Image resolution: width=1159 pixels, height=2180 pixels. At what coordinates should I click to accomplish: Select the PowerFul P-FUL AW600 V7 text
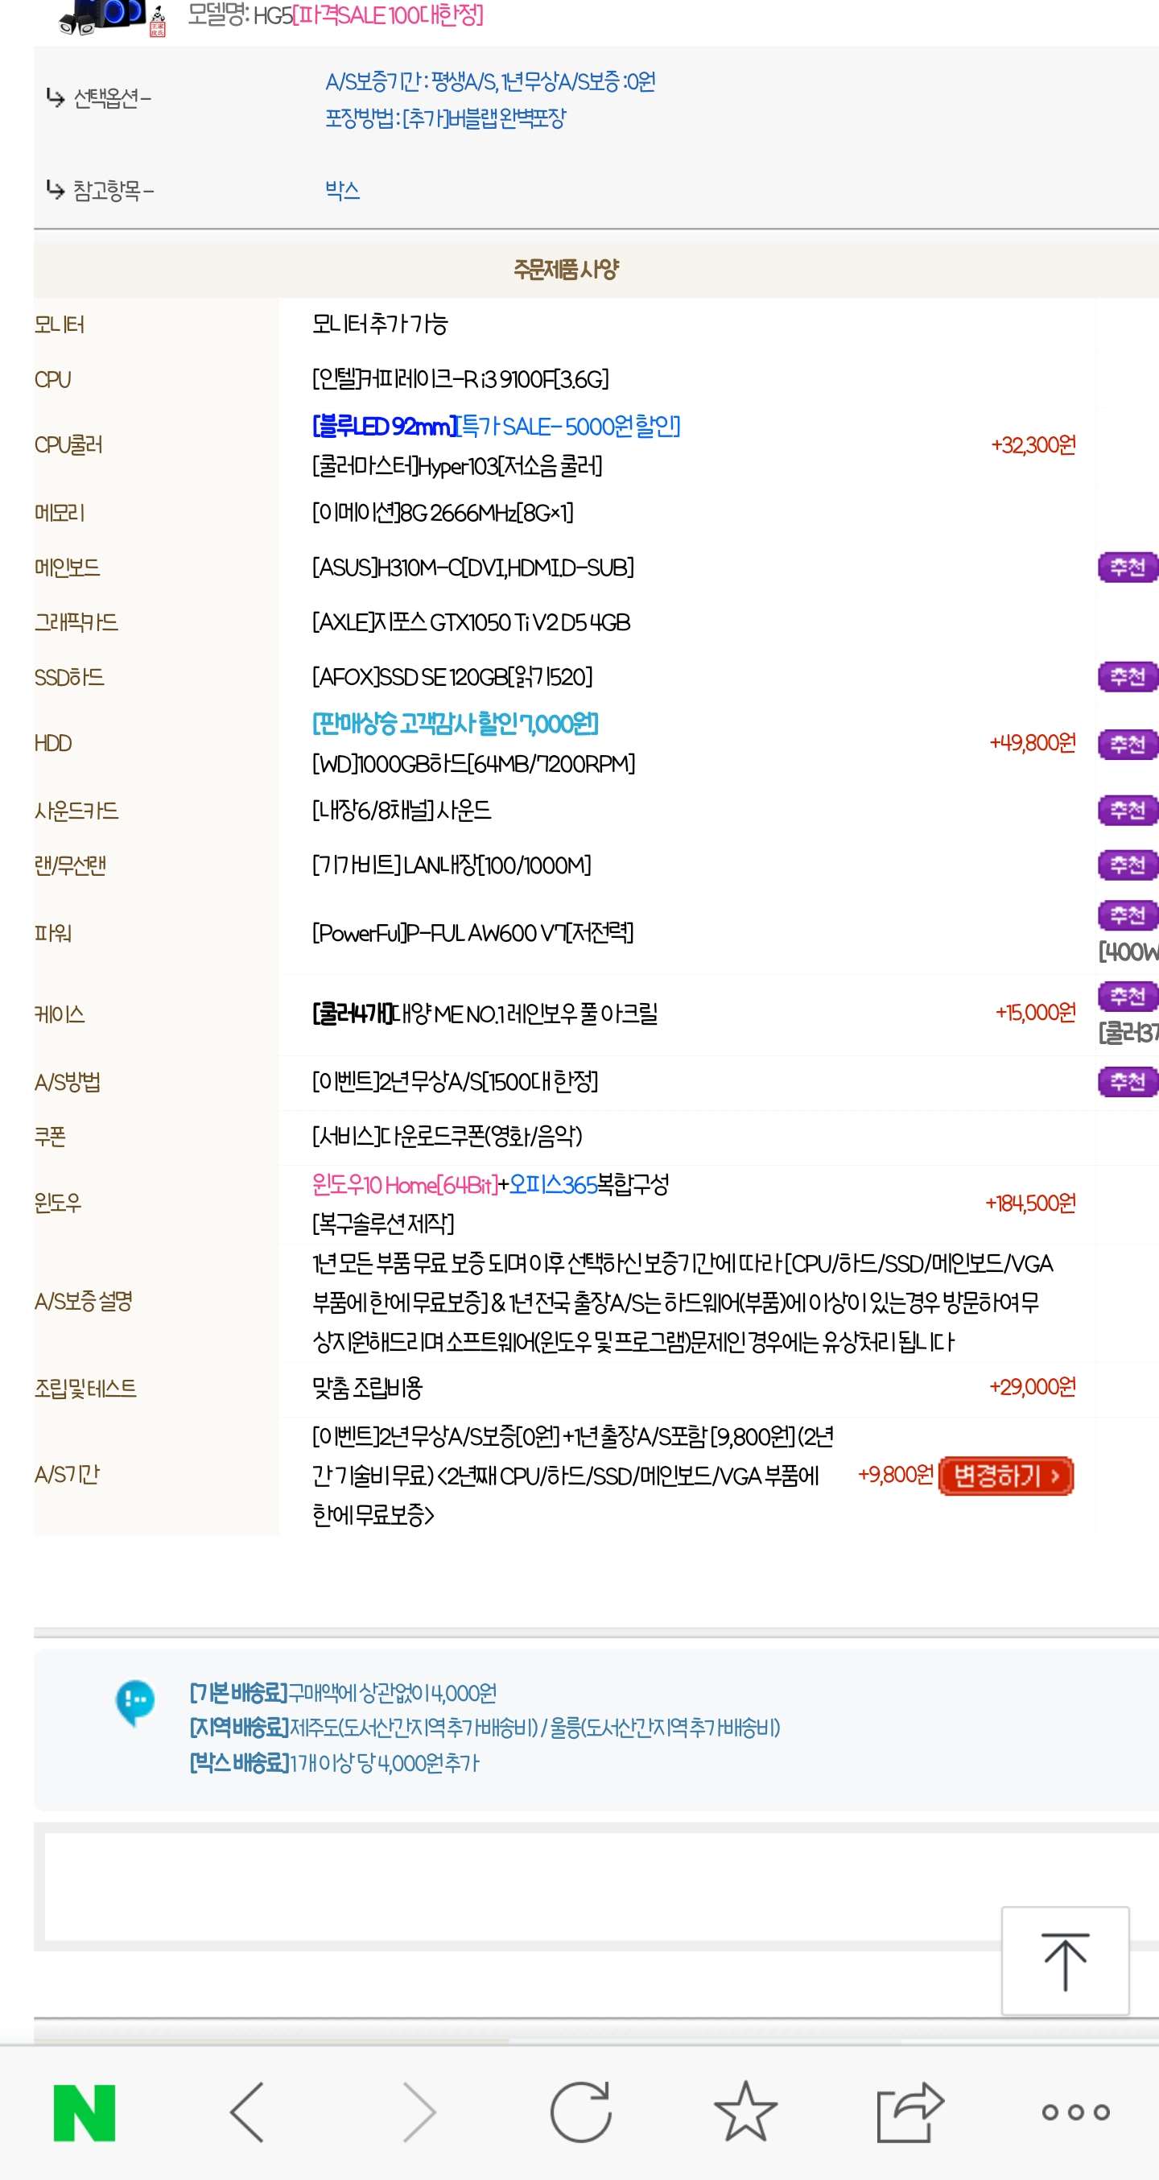point(473,932)
